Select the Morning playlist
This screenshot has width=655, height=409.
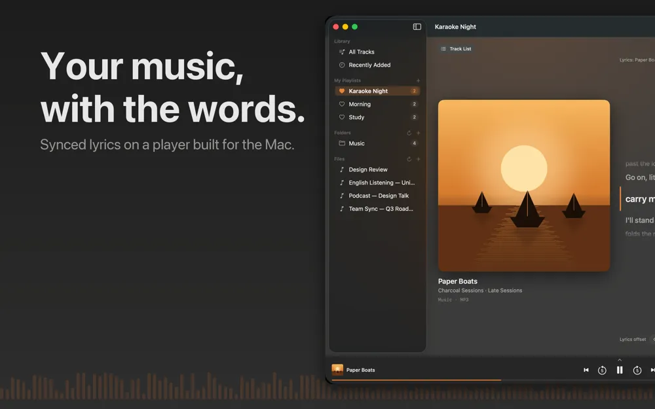pos(377,104)
